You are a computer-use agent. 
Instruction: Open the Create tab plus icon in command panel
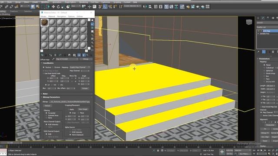point(258,18)
